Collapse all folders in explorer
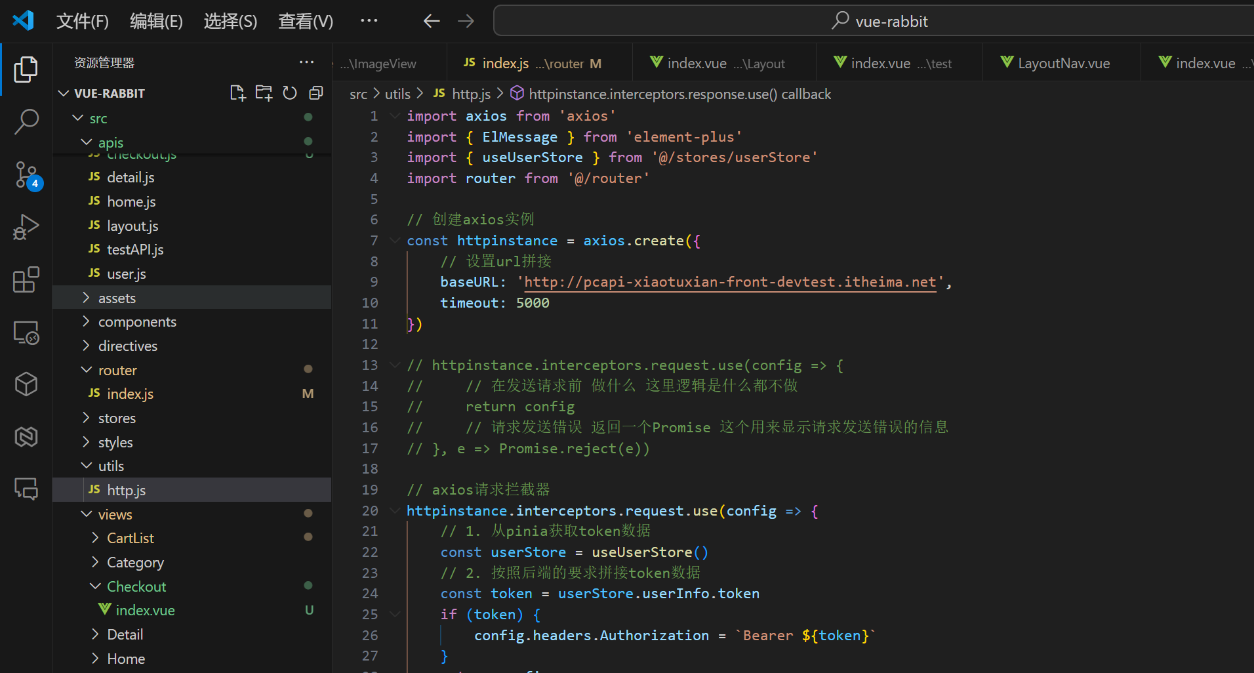 (316, 93)
